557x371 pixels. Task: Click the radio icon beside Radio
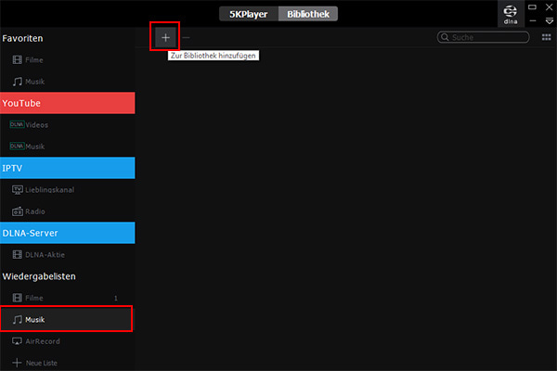click(x=18, y=211)
